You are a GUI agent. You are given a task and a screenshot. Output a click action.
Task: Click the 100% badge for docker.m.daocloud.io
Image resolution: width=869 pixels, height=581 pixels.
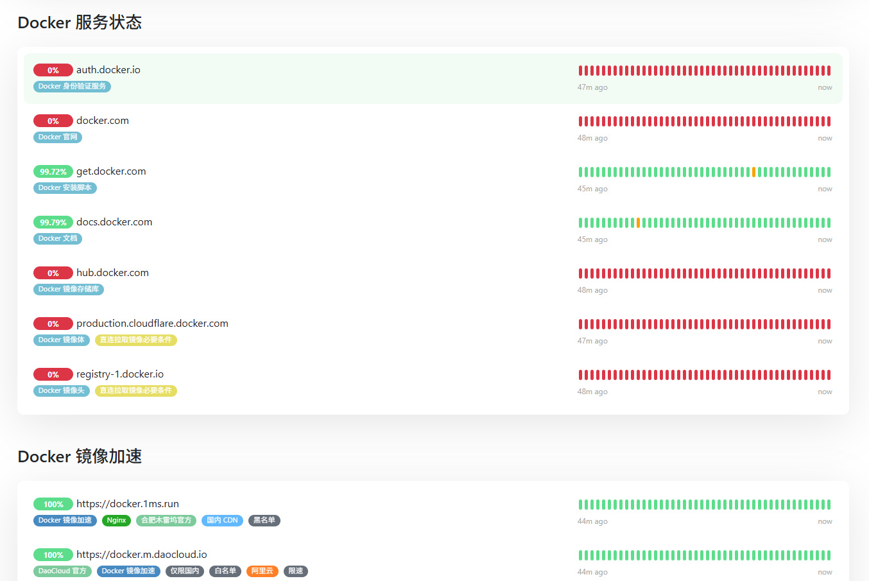click(x=53, y=555)
